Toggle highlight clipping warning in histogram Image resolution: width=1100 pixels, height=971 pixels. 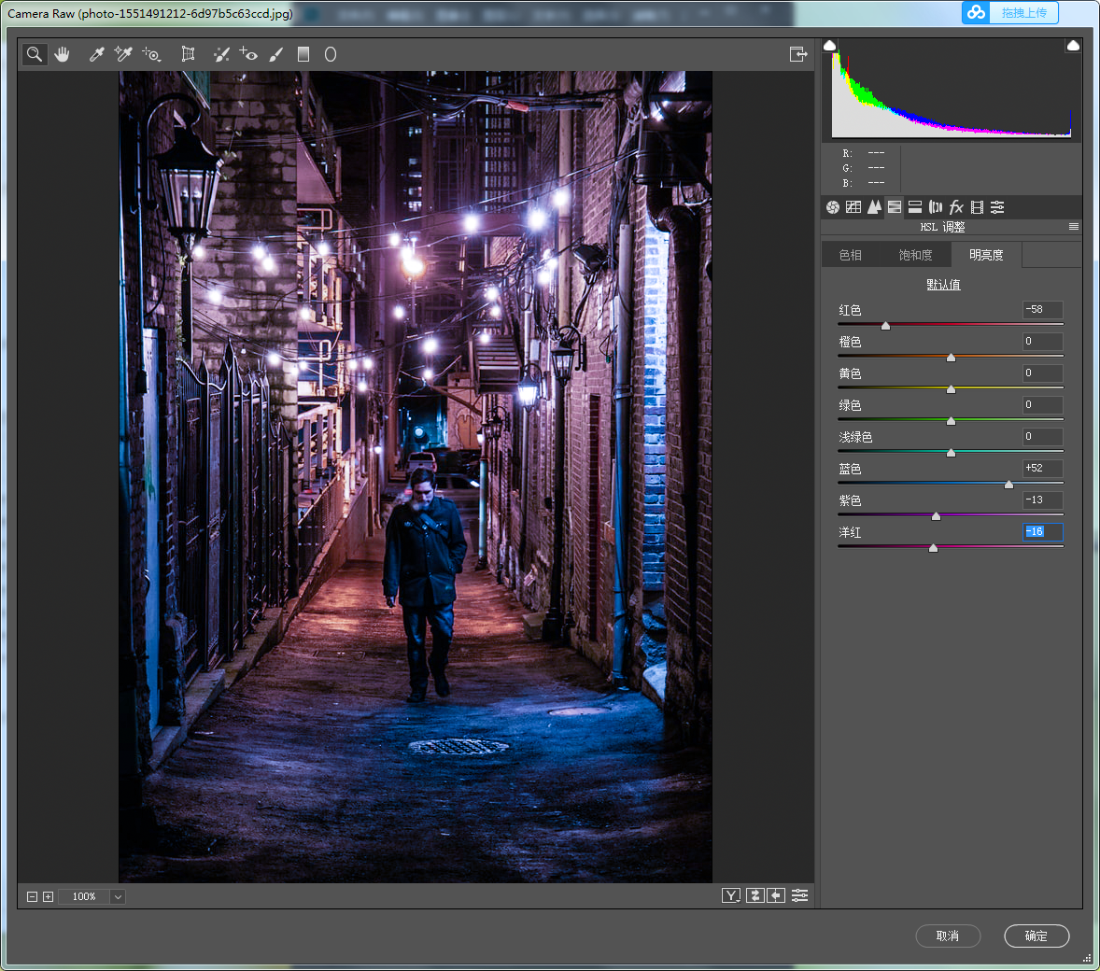(x=1073, y=46)
